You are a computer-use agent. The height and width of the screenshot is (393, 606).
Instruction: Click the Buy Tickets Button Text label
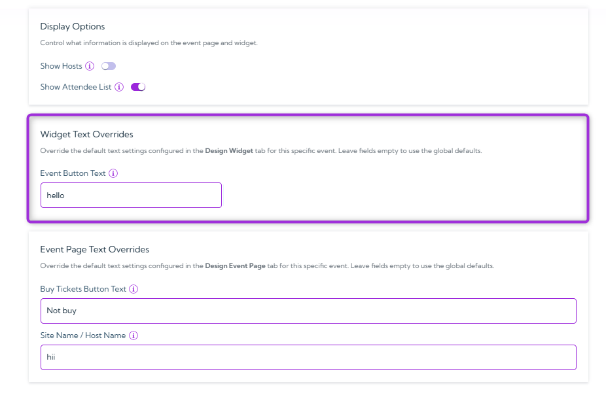[x=82, y=288]
